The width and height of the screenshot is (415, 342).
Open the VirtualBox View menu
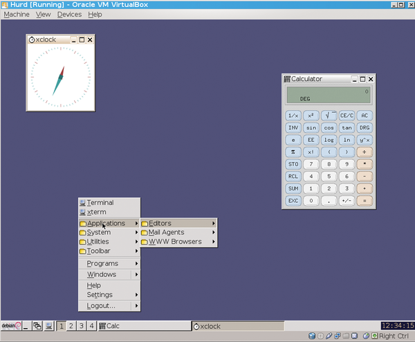43,15
